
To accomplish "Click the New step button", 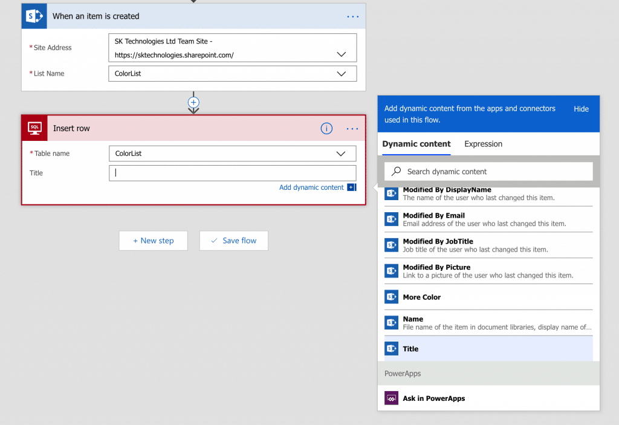I will point(153,241).
